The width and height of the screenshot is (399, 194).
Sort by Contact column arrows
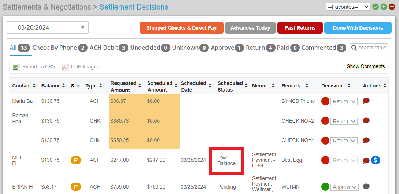tap(34, 86)
